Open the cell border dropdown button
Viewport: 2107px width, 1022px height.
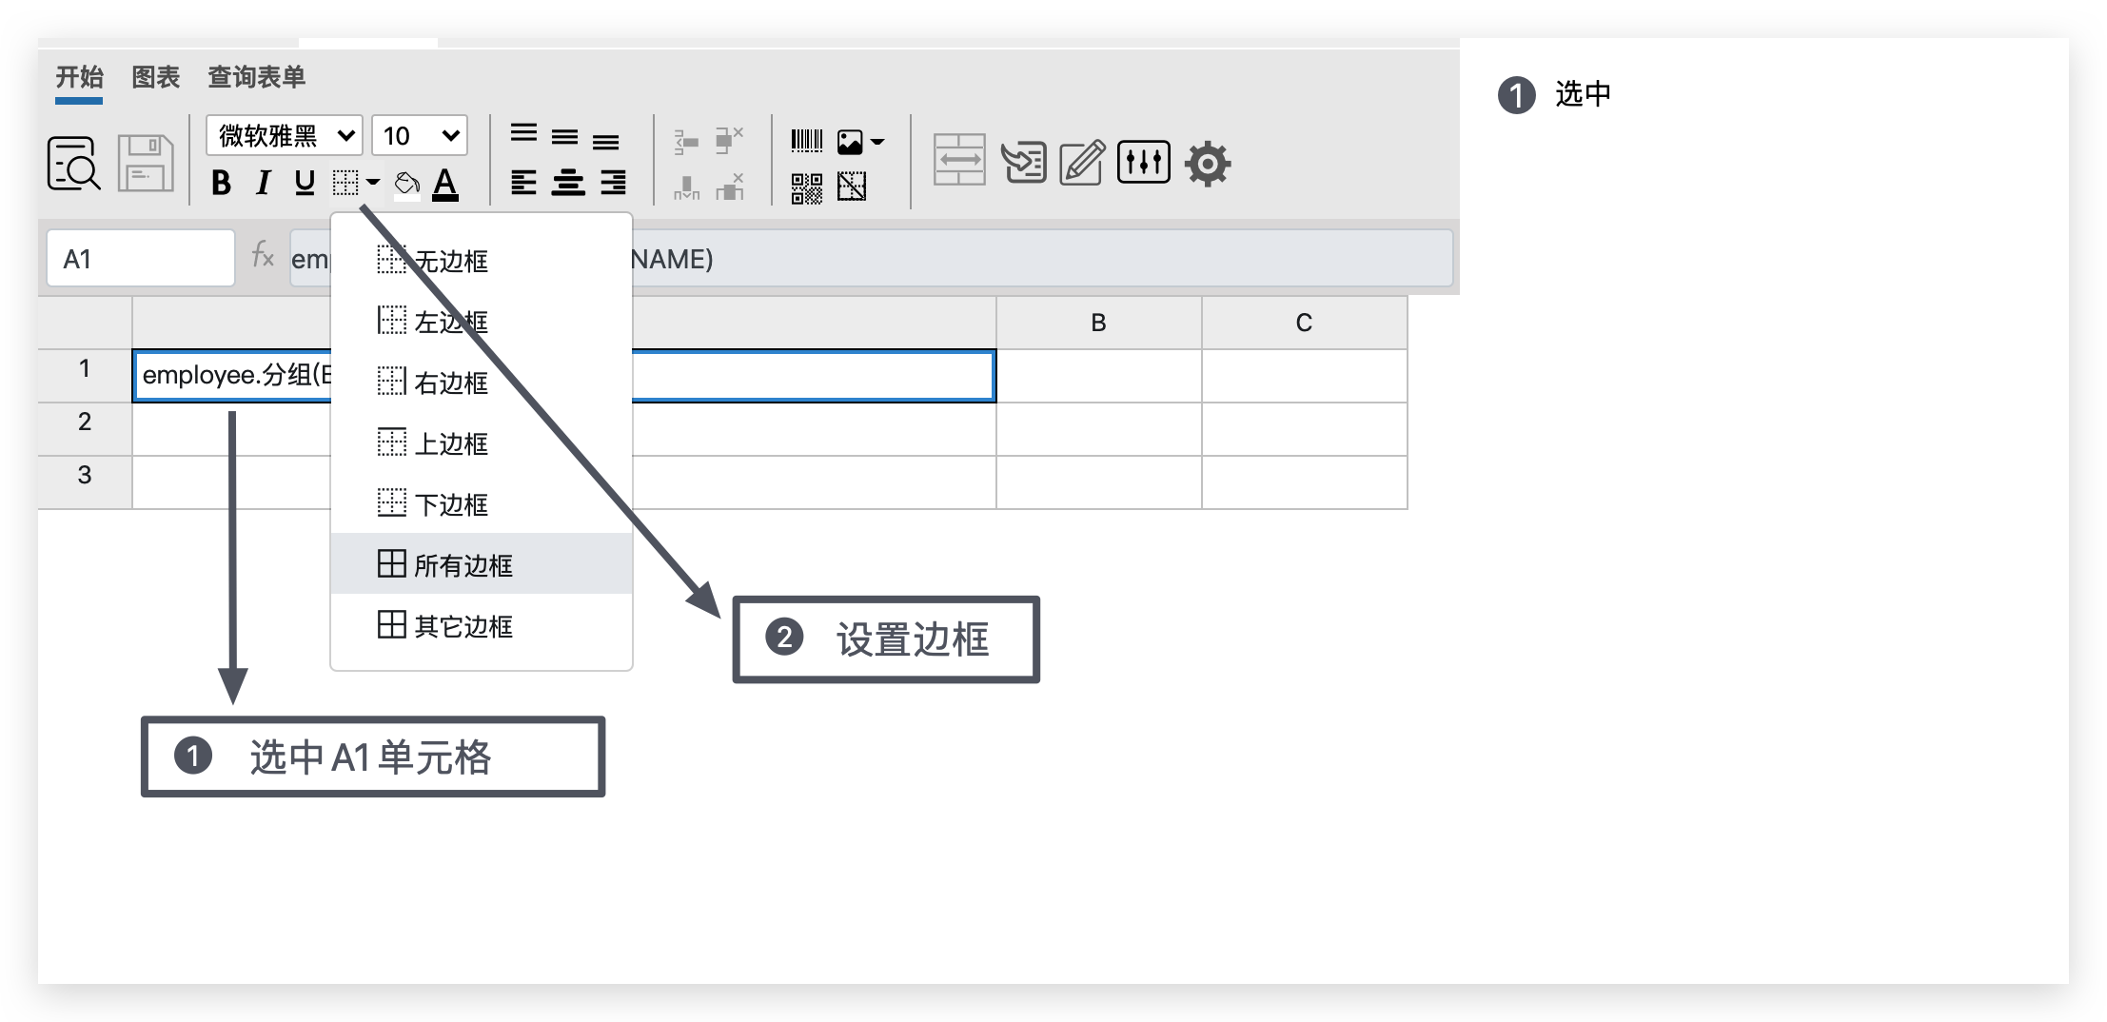(356, 183)
